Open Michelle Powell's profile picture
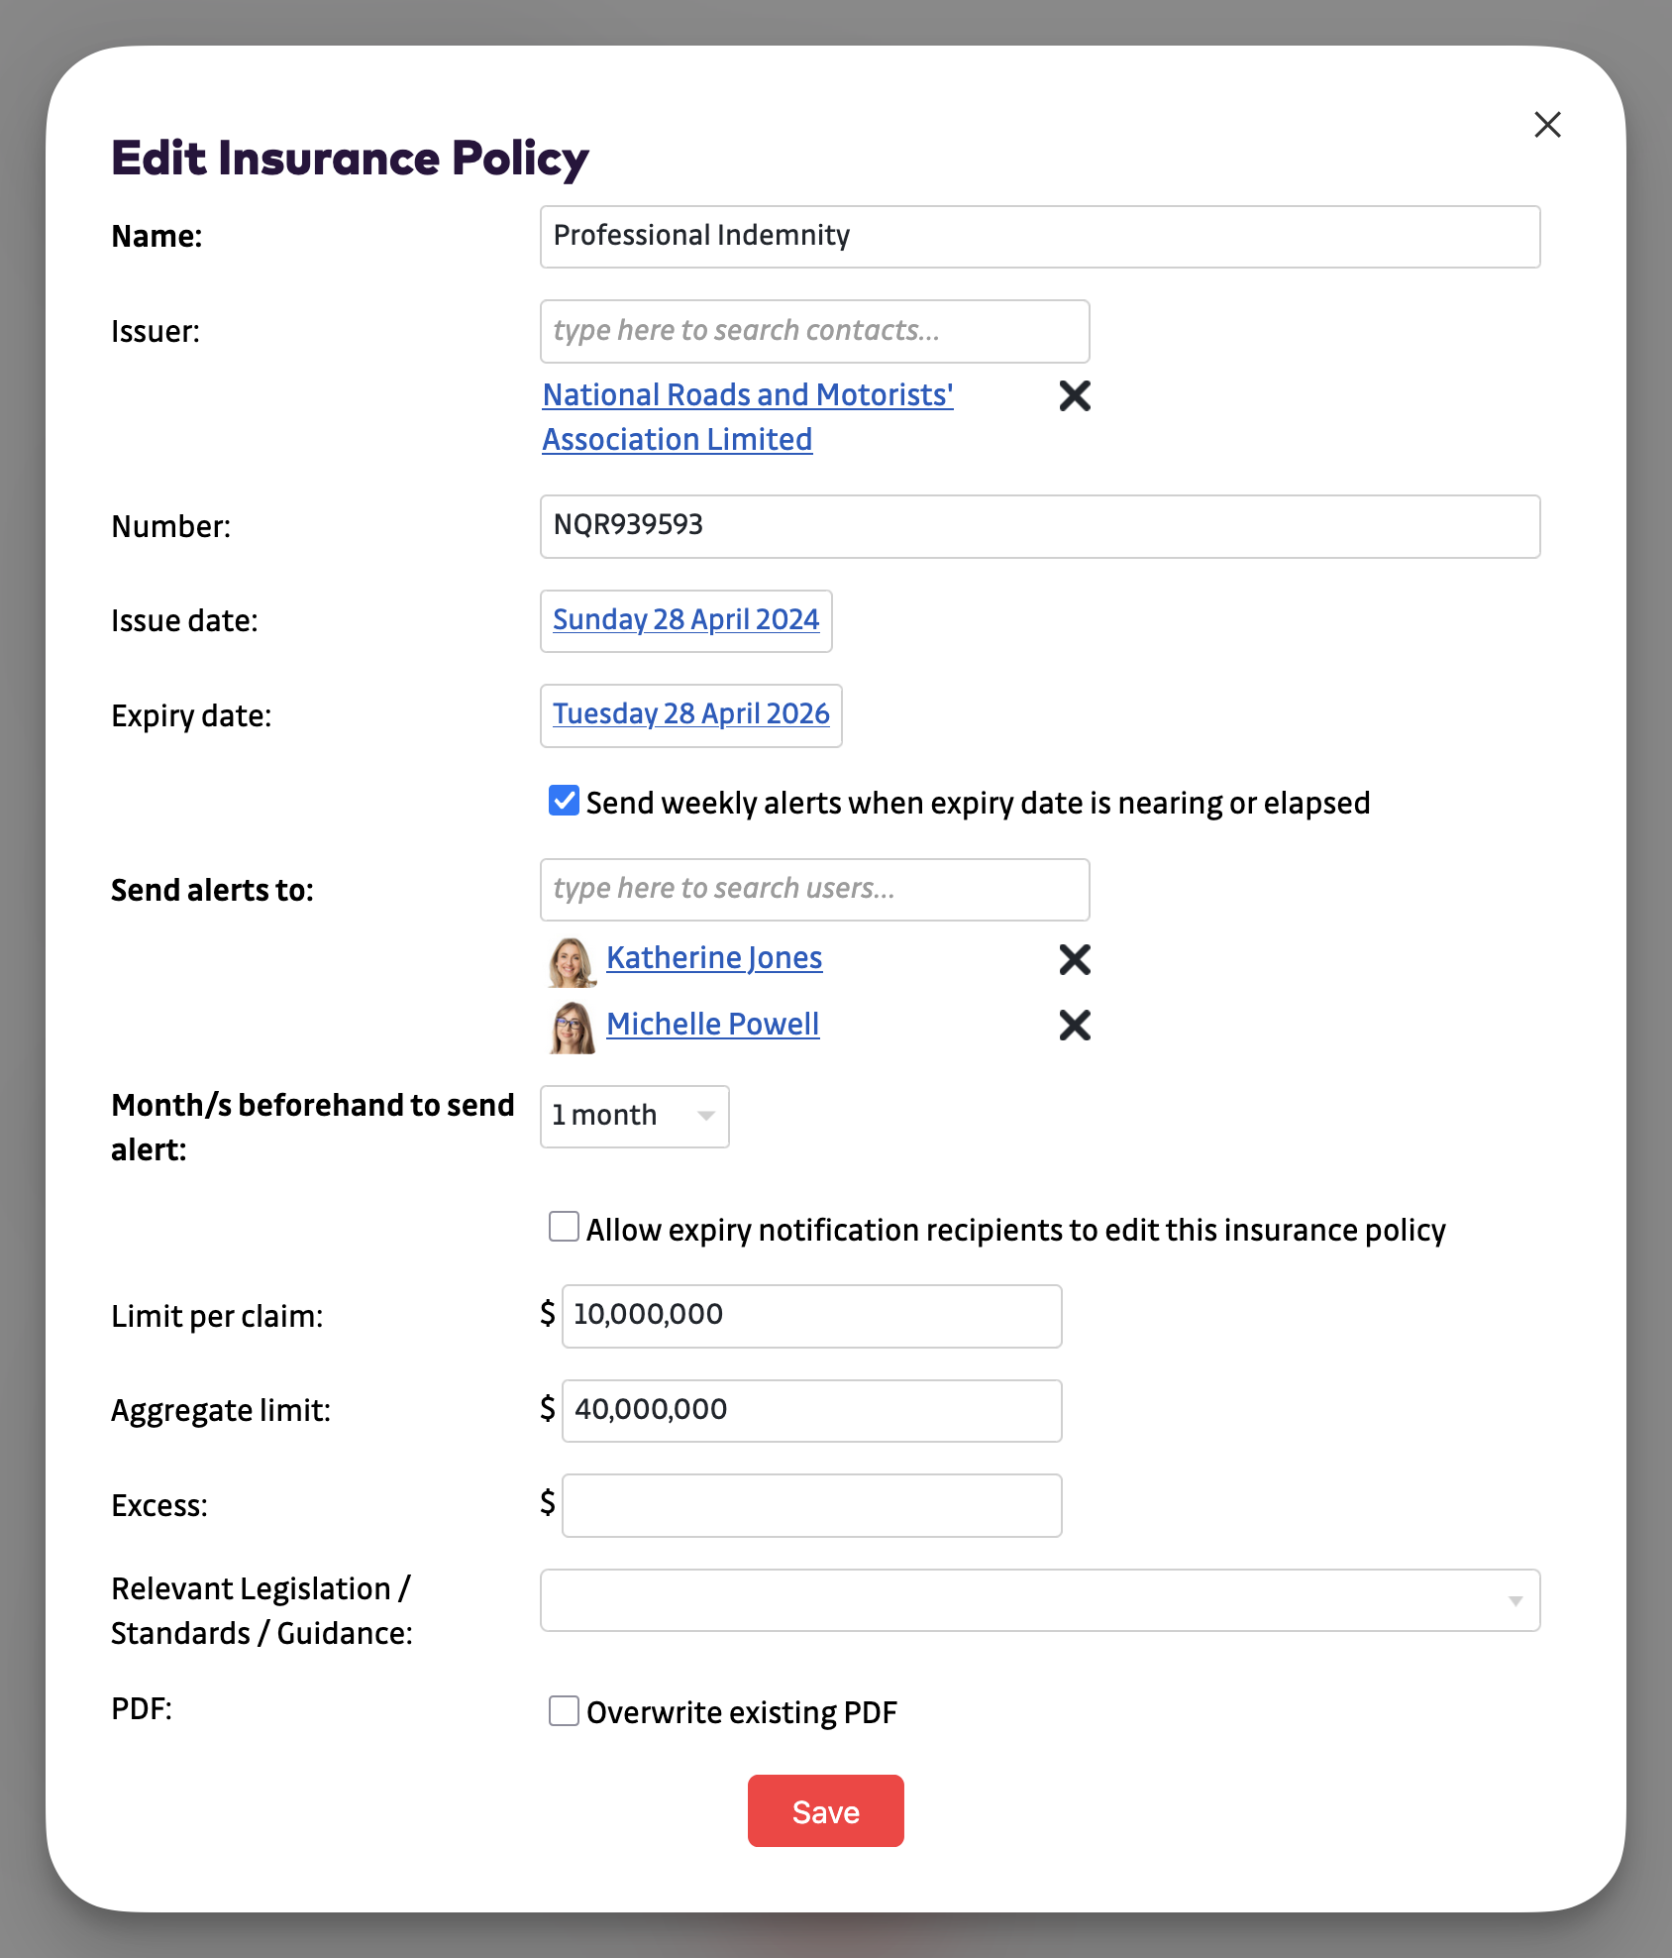1672x1958 pixels. tap(571, 1028)
